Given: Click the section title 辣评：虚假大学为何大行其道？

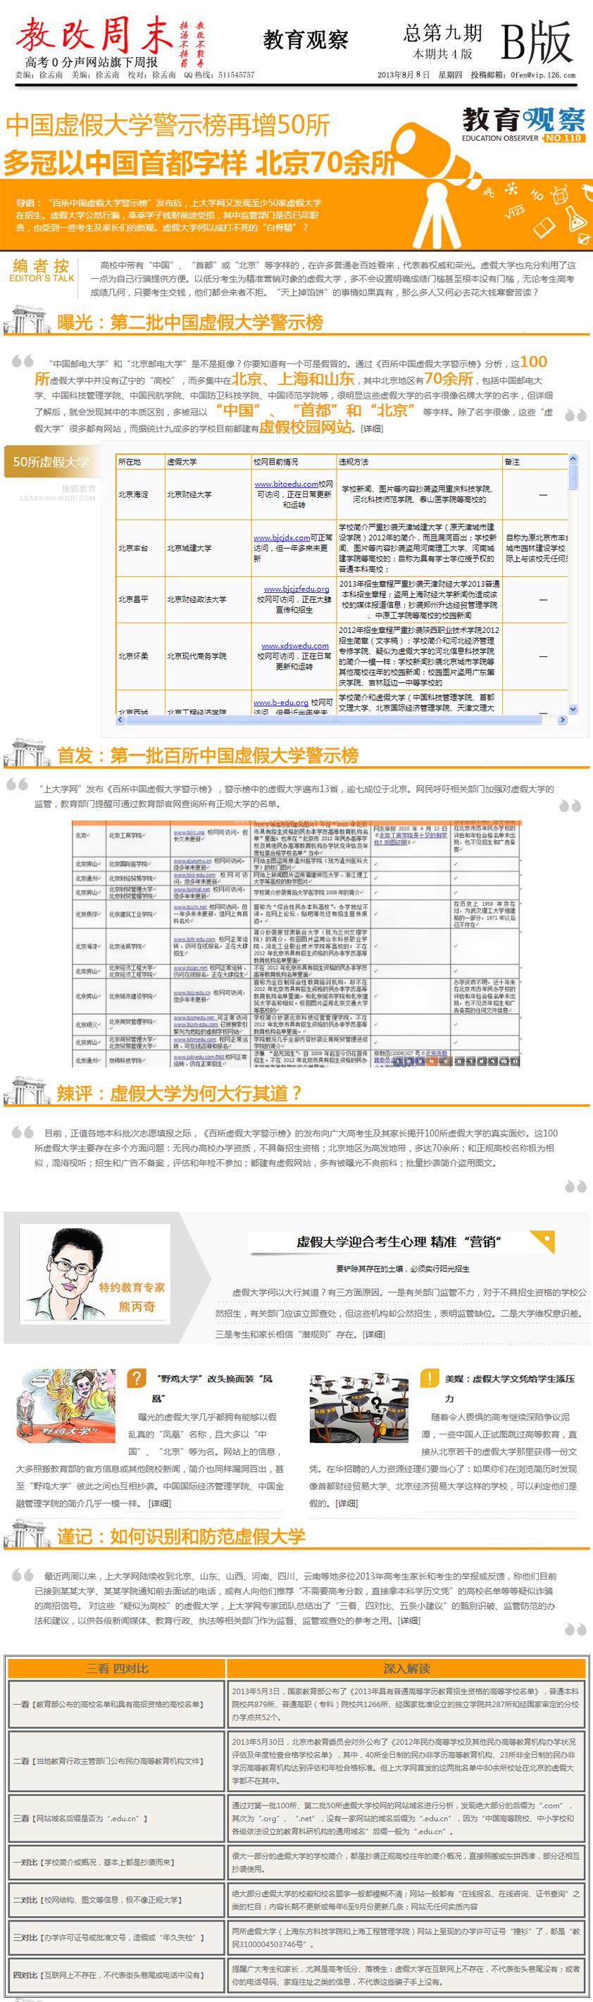Looking at the screenshot, I should click(x=180, y=1094).
